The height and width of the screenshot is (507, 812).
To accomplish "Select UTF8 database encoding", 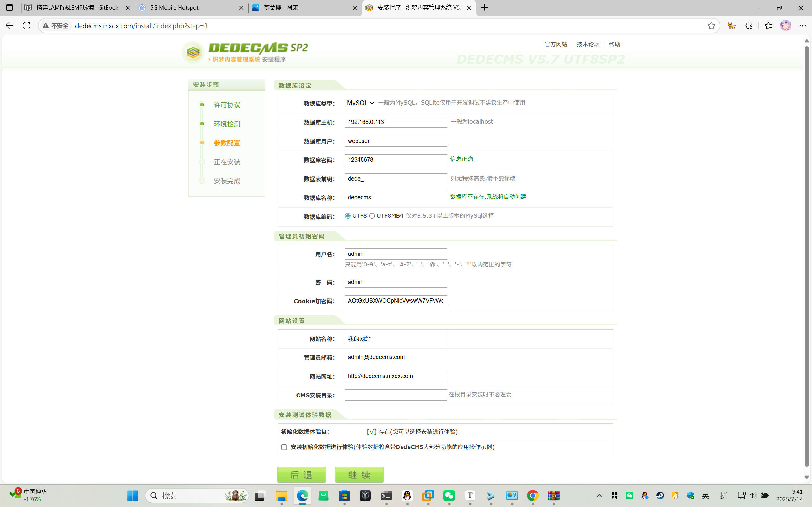I will [x=348, y=215].
